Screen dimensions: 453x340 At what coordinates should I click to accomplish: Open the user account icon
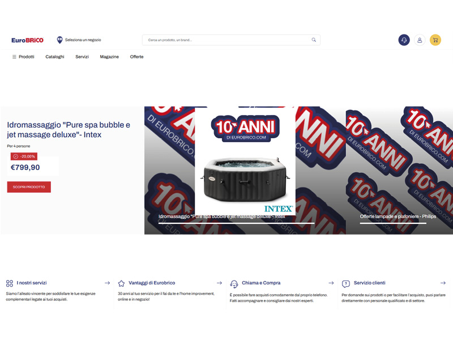(420, 40)
